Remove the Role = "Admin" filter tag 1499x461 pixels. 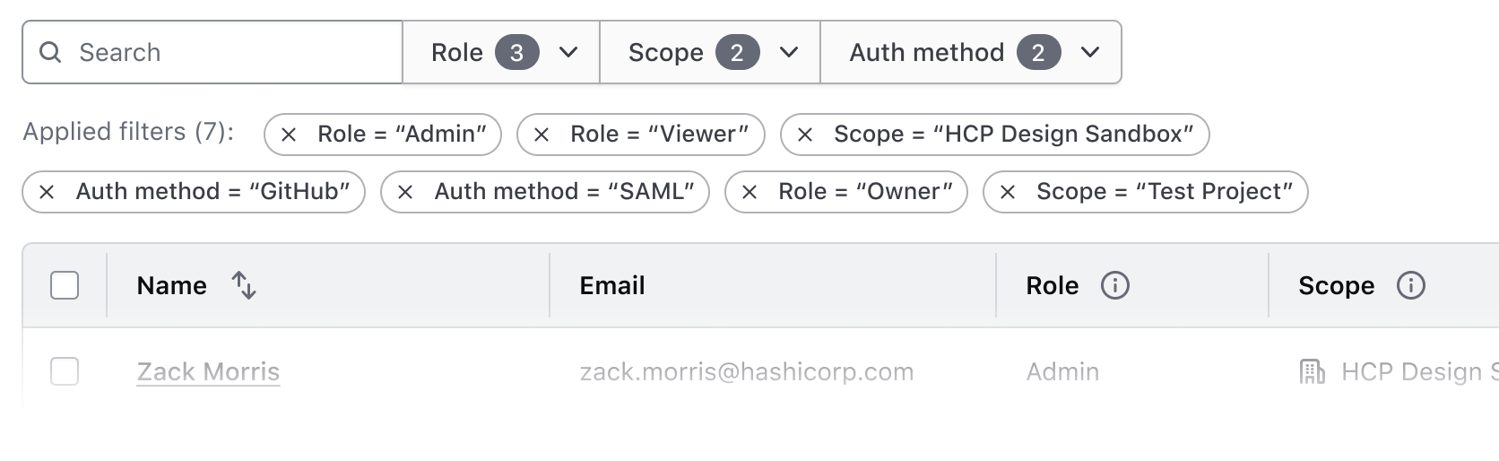tap(289, 135)
